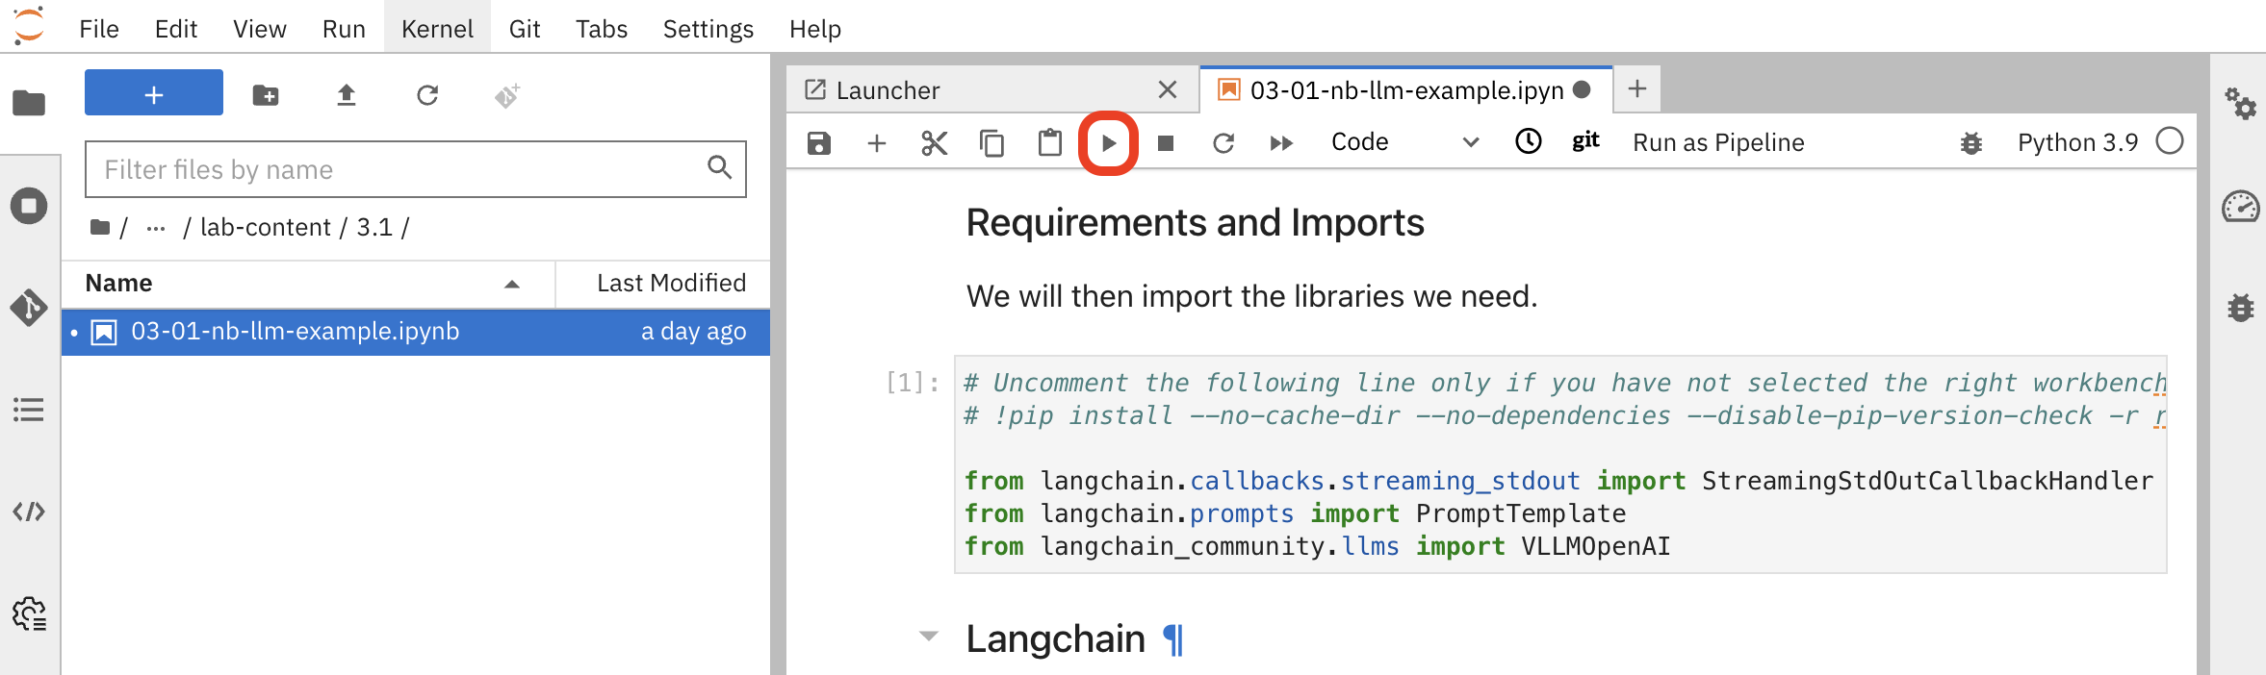Viewport: 2266px width, 675px height.
Task: Open the table of contents sidebar
Action: point(29,410)
